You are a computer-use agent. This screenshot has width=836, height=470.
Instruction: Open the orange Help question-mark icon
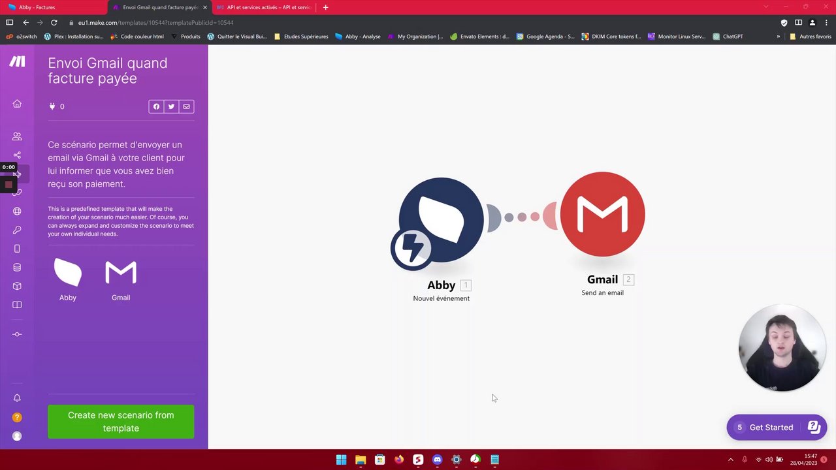pyautogui.click(x=17, y=417)
